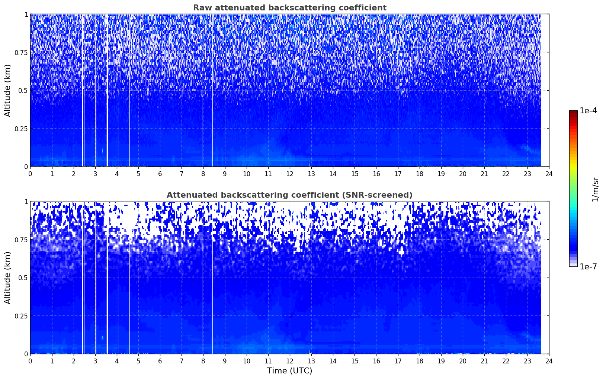
Task: Click hour 6 tick label under the Raw plot
Action: pyautogui.click(x=160, y=174)
